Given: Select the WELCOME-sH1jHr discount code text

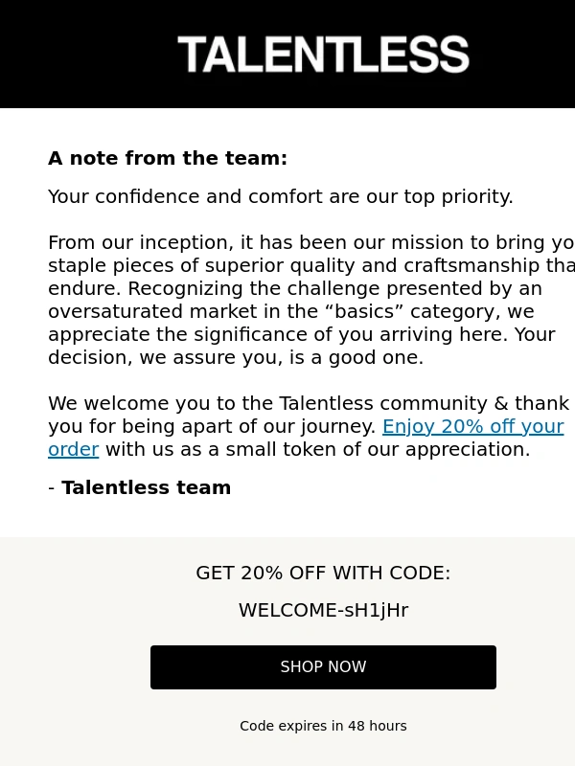Looking at the screenshot, I should coord(323,610).
